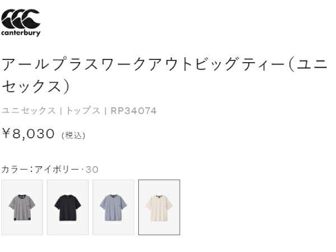Pick the light blue t-shirt color swatch
The width and height of the screenshot is (336, 252).
(x=113, y=207)
